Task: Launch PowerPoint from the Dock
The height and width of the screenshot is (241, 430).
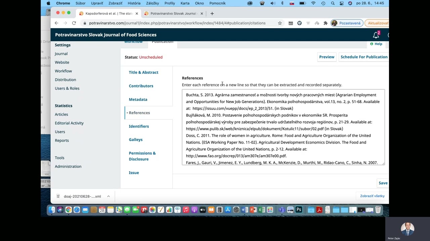Action: [x=253, y=210]
